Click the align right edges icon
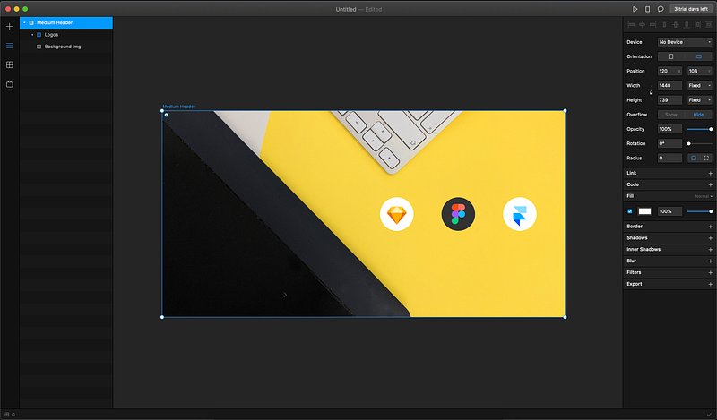 click(653, 25)
